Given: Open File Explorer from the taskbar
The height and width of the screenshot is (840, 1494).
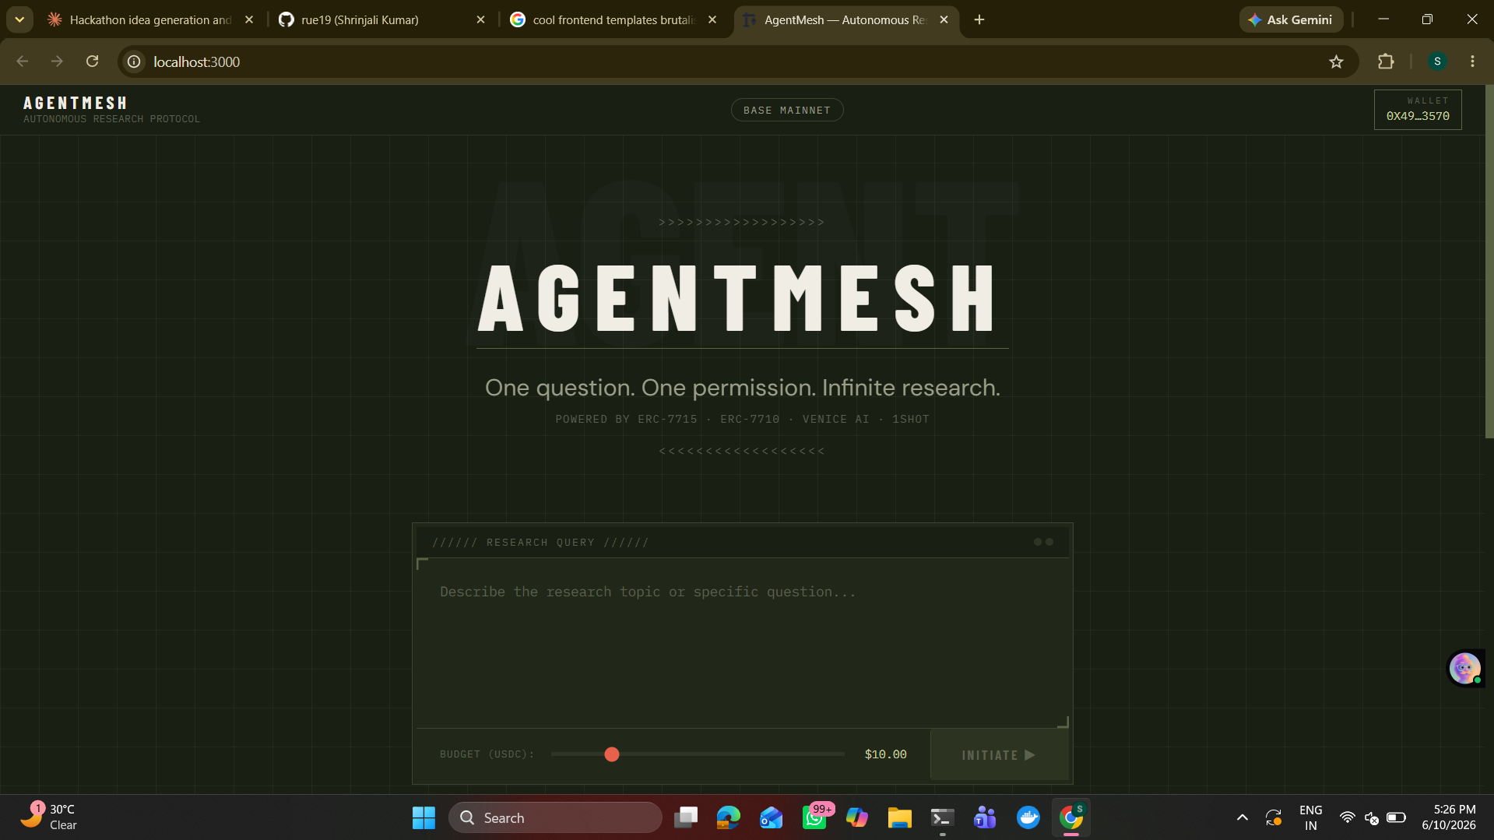Looking at the screenshot, I should (x=900, y=817).
